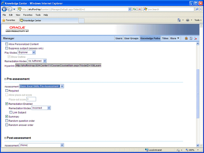Open the Titles page
This screenshot has height=153, width=204.
165,38
